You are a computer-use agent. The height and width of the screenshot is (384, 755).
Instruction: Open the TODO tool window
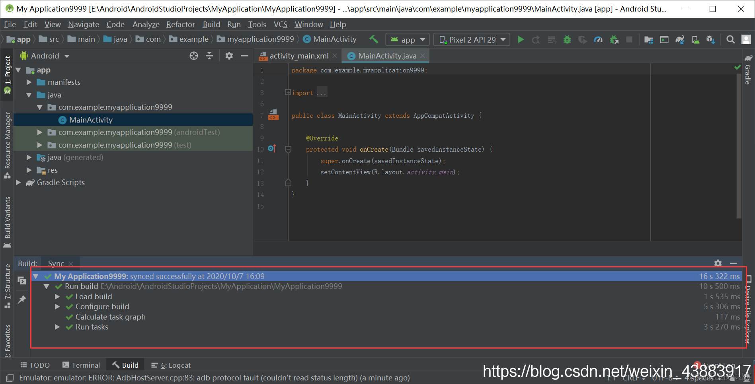35,365
